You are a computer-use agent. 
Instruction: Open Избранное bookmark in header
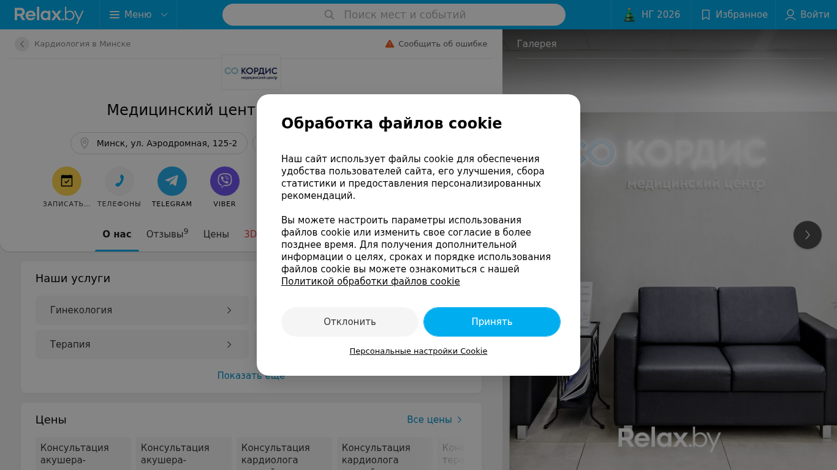click(733, 15)
